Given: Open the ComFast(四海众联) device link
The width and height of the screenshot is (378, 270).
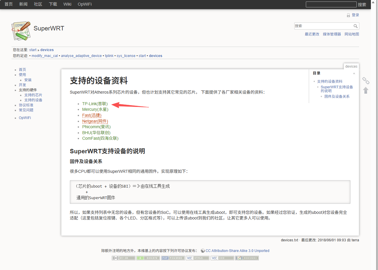Looking at the screenshot, I should (x=100, y=138).
